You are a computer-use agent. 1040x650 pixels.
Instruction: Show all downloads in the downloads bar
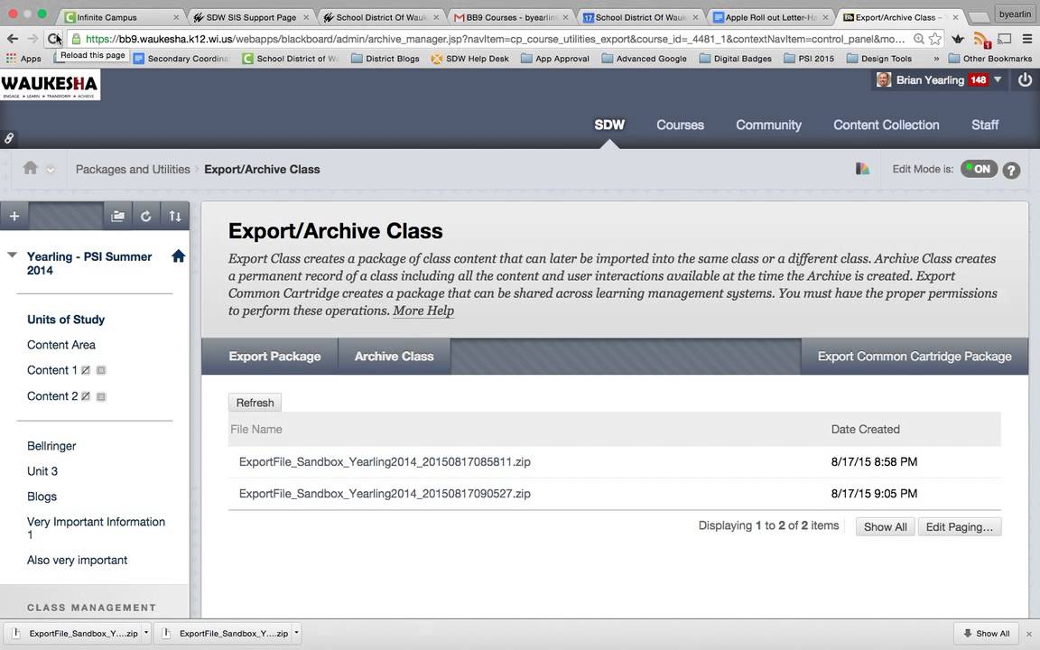(986, 634)
